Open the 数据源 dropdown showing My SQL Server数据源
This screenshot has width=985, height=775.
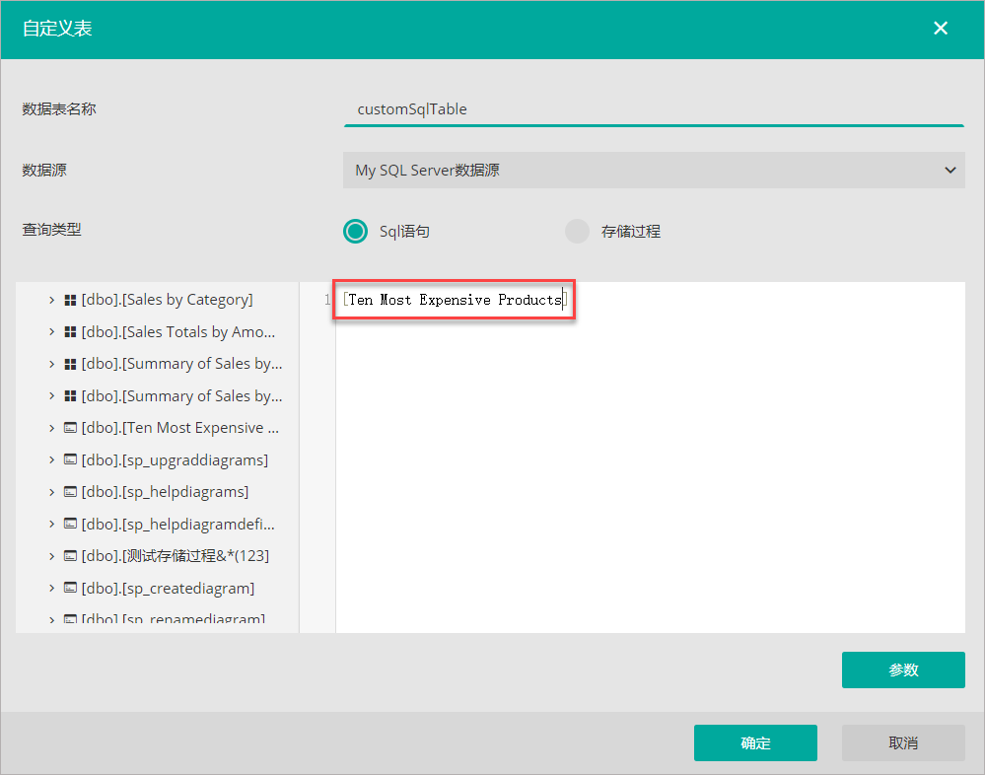pyautogui.click(x=654, y=170)
